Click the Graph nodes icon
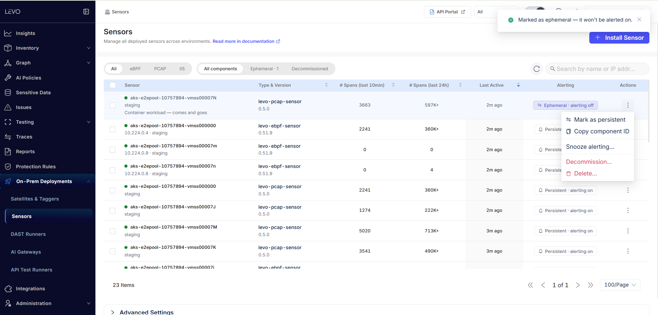658x315 pixels. click(x=8, y=63)
